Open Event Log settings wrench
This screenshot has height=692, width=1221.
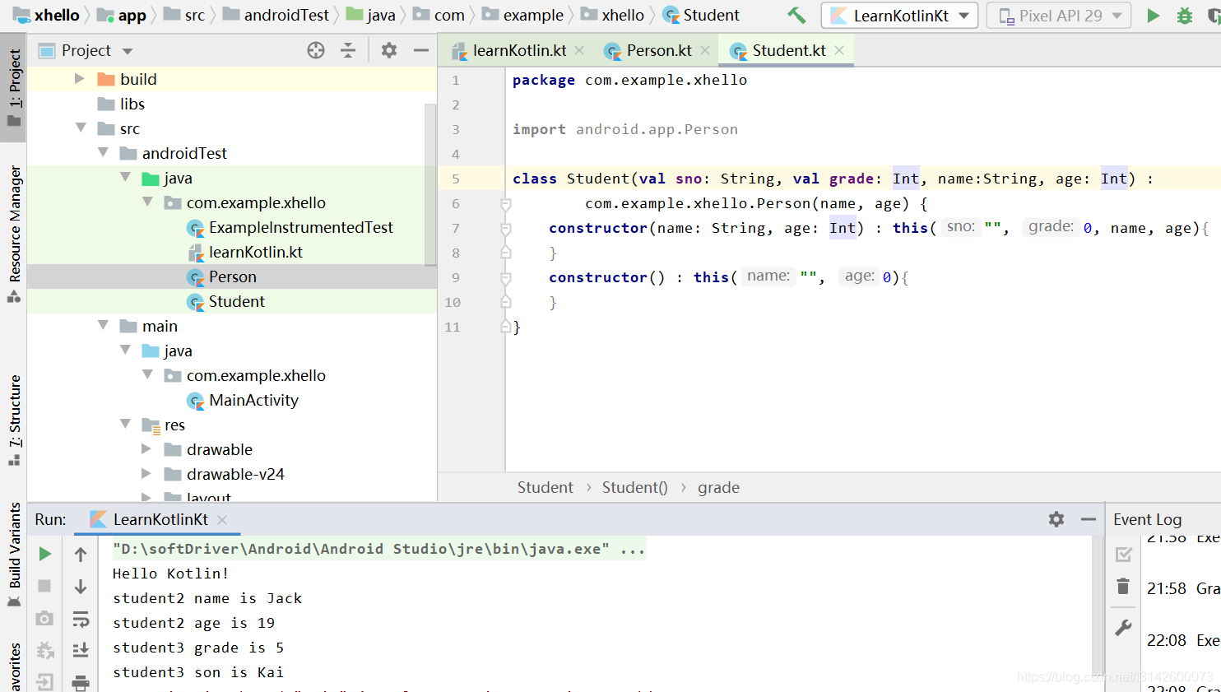pos(1124,628)
